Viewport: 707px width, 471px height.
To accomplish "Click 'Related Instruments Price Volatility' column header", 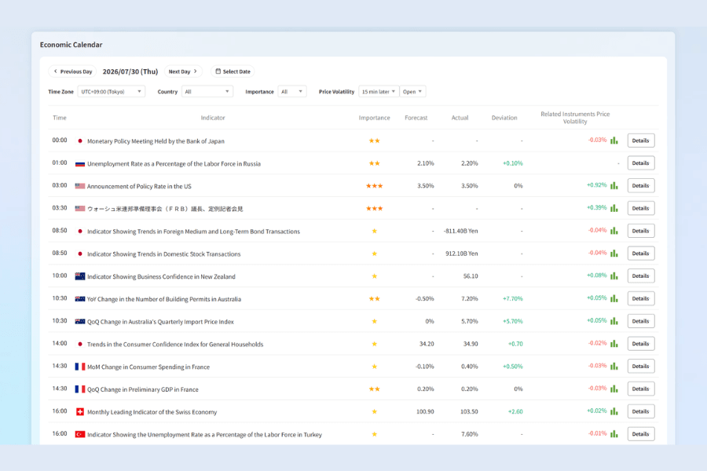I will 575,118.
